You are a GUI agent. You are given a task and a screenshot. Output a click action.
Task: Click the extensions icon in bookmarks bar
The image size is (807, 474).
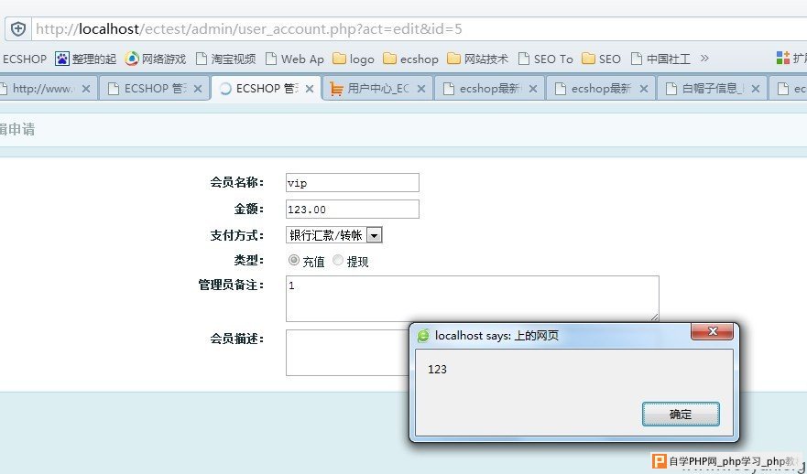pyautogui.click(x=783, y=58)
